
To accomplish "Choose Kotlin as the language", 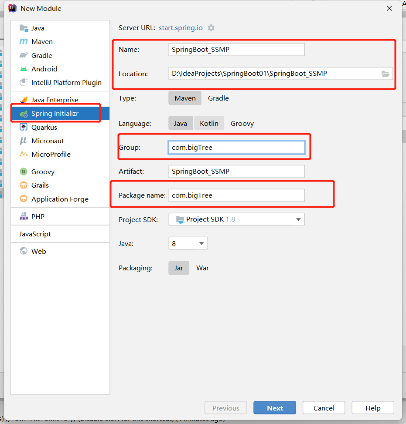I will [209, 123].
